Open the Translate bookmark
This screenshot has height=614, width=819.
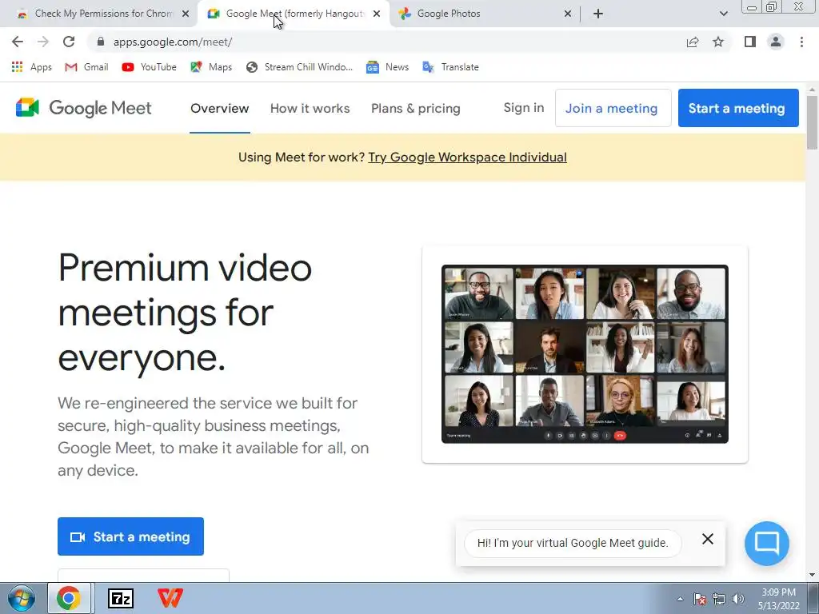(451, 67)
